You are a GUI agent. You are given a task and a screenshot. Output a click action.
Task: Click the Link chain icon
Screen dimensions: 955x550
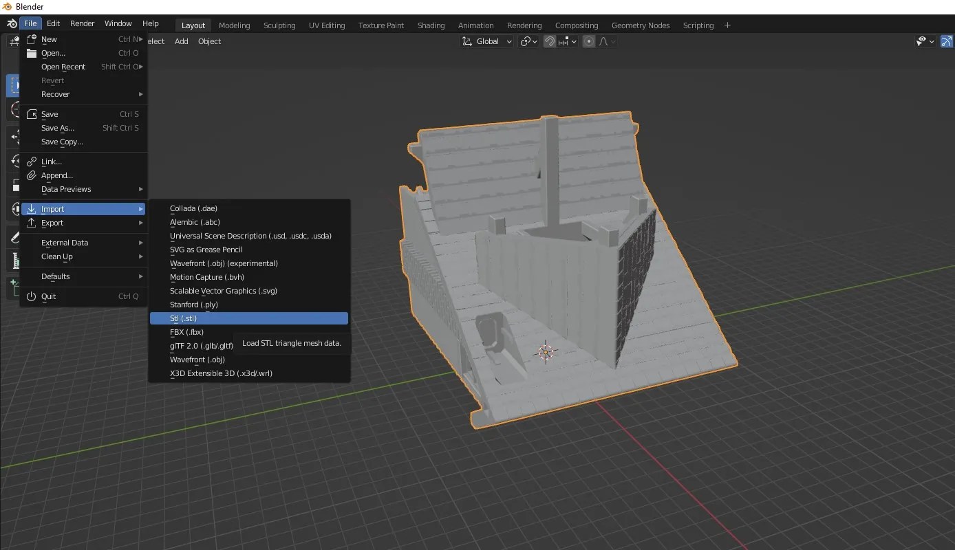tap(31, 162)
